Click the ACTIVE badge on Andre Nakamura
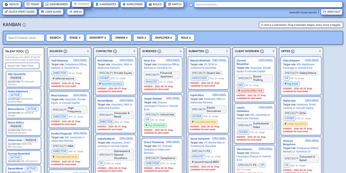This screenshot has width=346, height=173. point(15,95)
